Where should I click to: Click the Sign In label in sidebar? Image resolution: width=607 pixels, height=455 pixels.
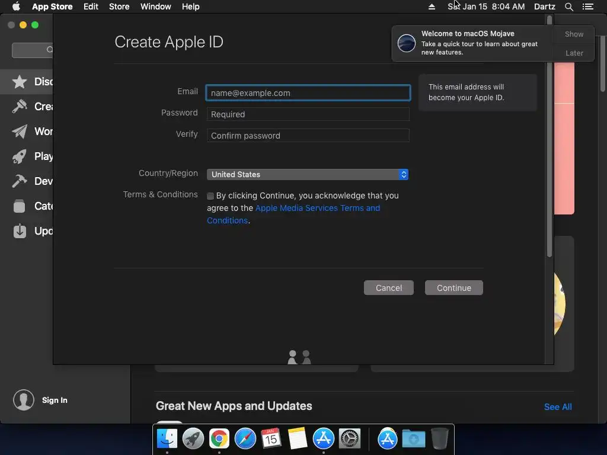[55, 400]
